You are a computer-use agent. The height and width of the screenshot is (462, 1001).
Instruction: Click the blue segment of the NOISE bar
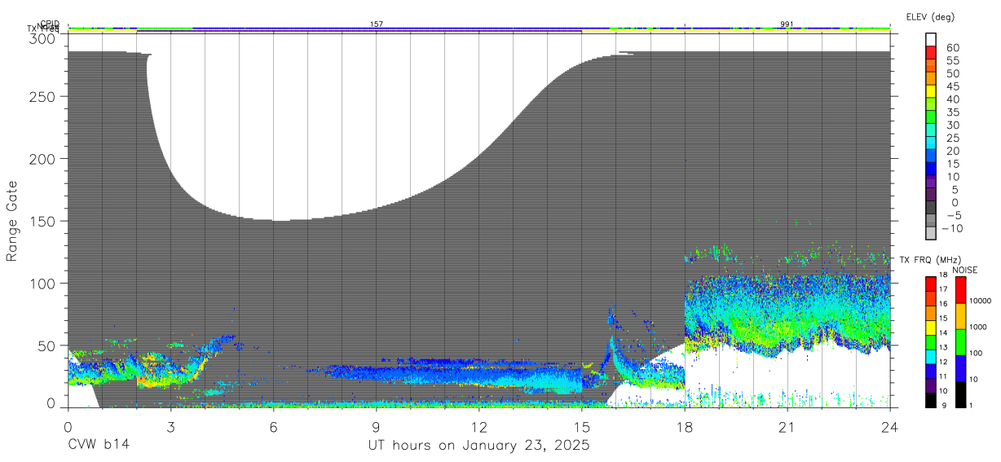[x=960, y=368]
